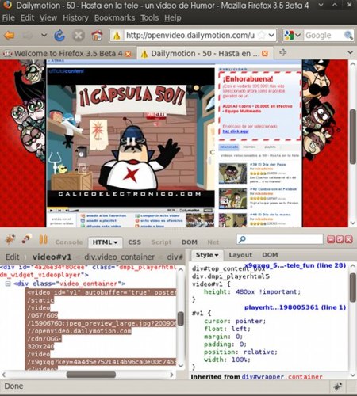Image resolution: width=357 pixels, height=396 pixels.
Task: Open stylesheet link x9gxgg tele_fun line 28
Action: [x=295, y=265]
